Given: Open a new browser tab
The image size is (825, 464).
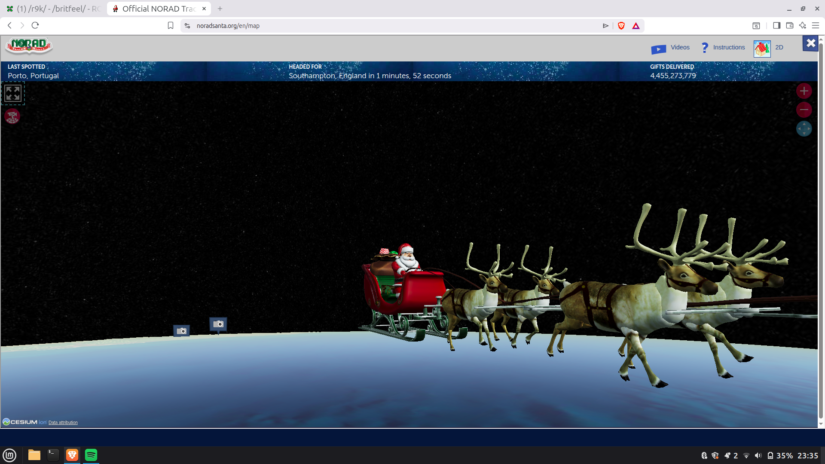Looking at the screenshot, I should pyautogui.click(x=220, y=9).
